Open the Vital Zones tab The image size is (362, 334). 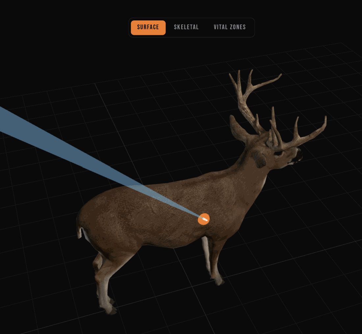(229, 27)
